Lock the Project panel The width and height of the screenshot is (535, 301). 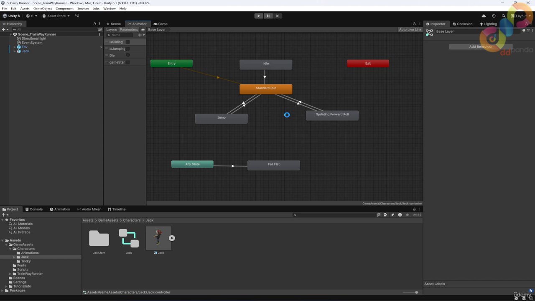414,209
